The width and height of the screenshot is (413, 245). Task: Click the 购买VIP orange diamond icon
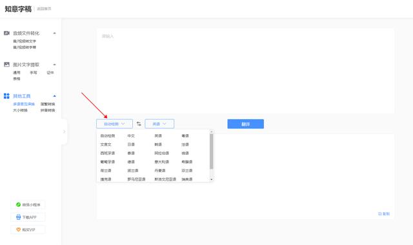[x=19, y=230]
